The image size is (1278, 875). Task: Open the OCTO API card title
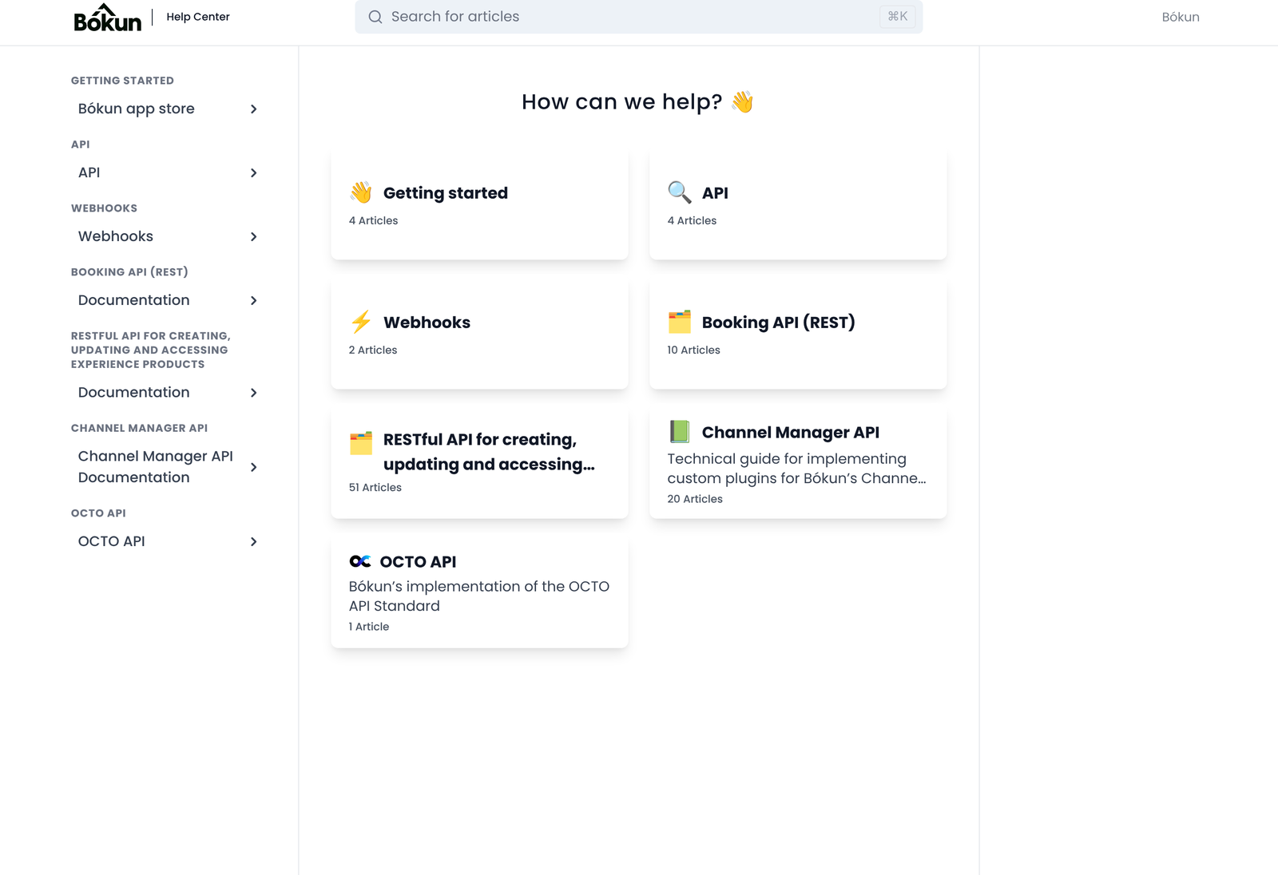tap(419, 562)
